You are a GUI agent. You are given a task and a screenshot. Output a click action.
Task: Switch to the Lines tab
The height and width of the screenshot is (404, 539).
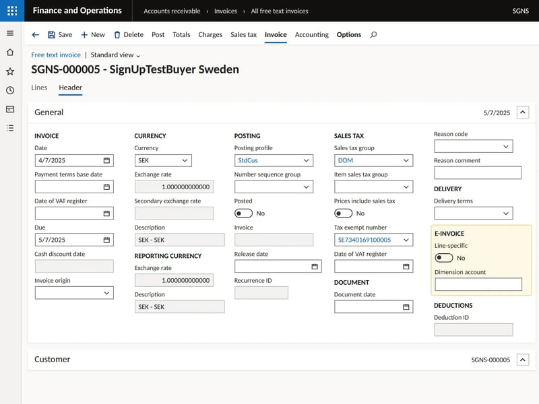click(x=39, y=88)
